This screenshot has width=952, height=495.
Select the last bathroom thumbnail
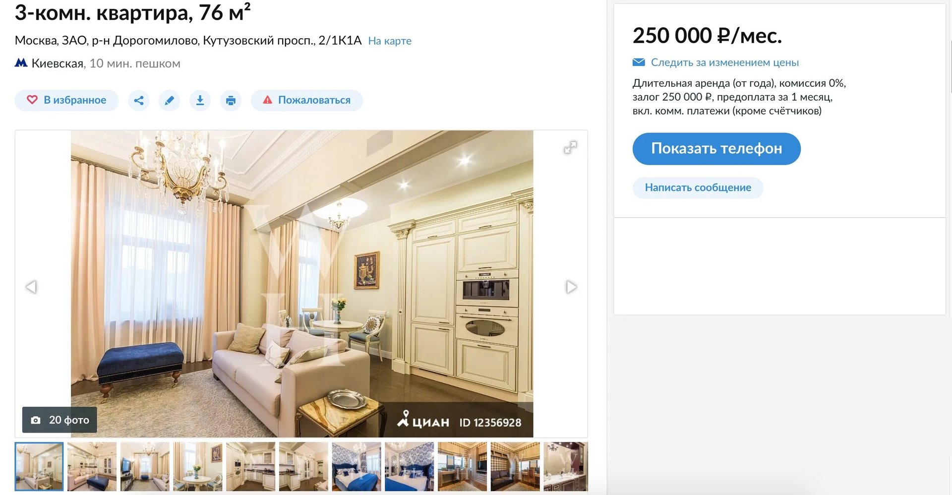coord(566,467)
